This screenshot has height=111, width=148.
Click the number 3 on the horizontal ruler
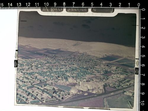pyautogui.click(x=111, y=4)
